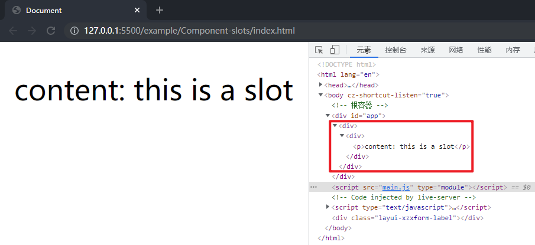Image resolution: width=535 pixels, height=245 pixels.
Task: Expand the script type="text/javascript" node
Action: click(x=328, y=207)
